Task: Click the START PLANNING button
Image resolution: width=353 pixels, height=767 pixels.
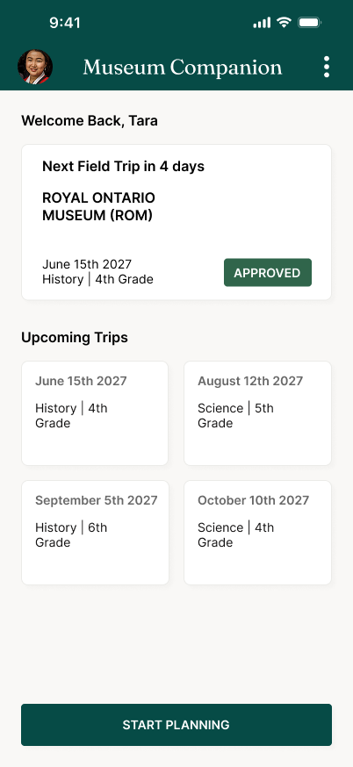Action: tap(176, 725)
